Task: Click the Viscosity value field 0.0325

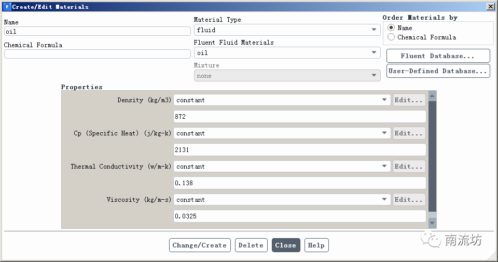Action: [299, 216]
